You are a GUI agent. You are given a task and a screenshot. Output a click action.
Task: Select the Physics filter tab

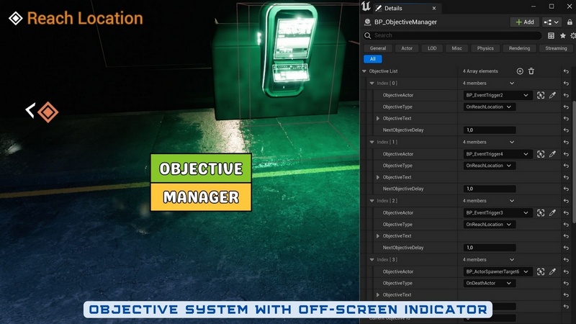click(485, 48)
